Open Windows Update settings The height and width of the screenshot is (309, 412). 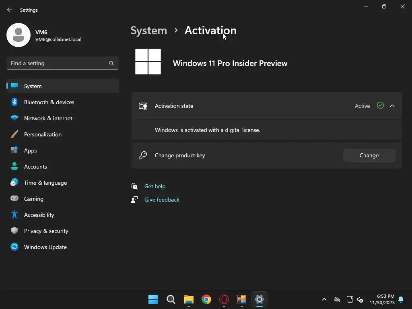coord(62,247)
